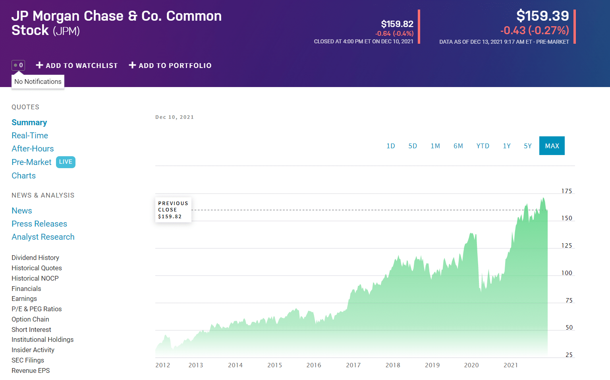Switch chart to 5Y range

tap(528, 146)
